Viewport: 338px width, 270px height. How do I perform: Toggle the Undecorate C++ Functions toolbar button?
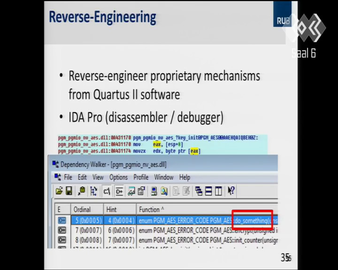119,191
